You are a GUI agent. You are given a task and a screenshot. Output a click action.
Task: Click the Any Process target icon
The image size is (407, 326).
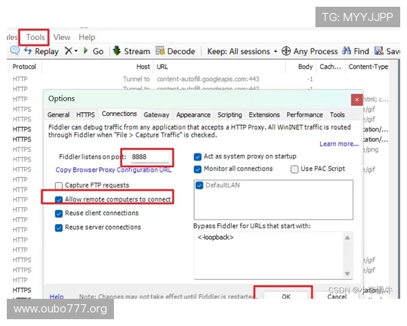pos(286,51)
